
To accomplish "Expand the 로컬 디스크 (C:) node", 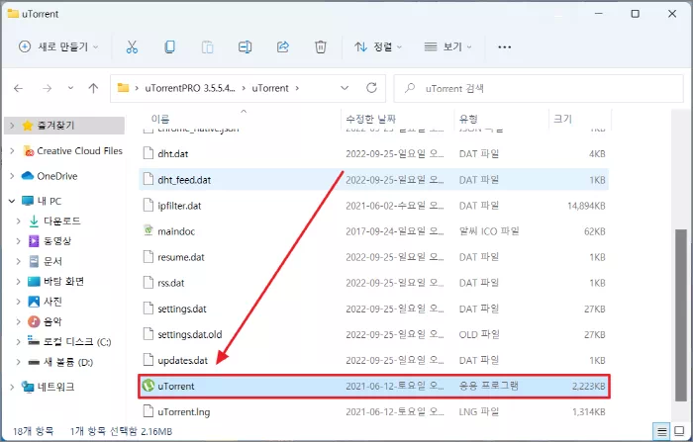I will coord(18,342).
